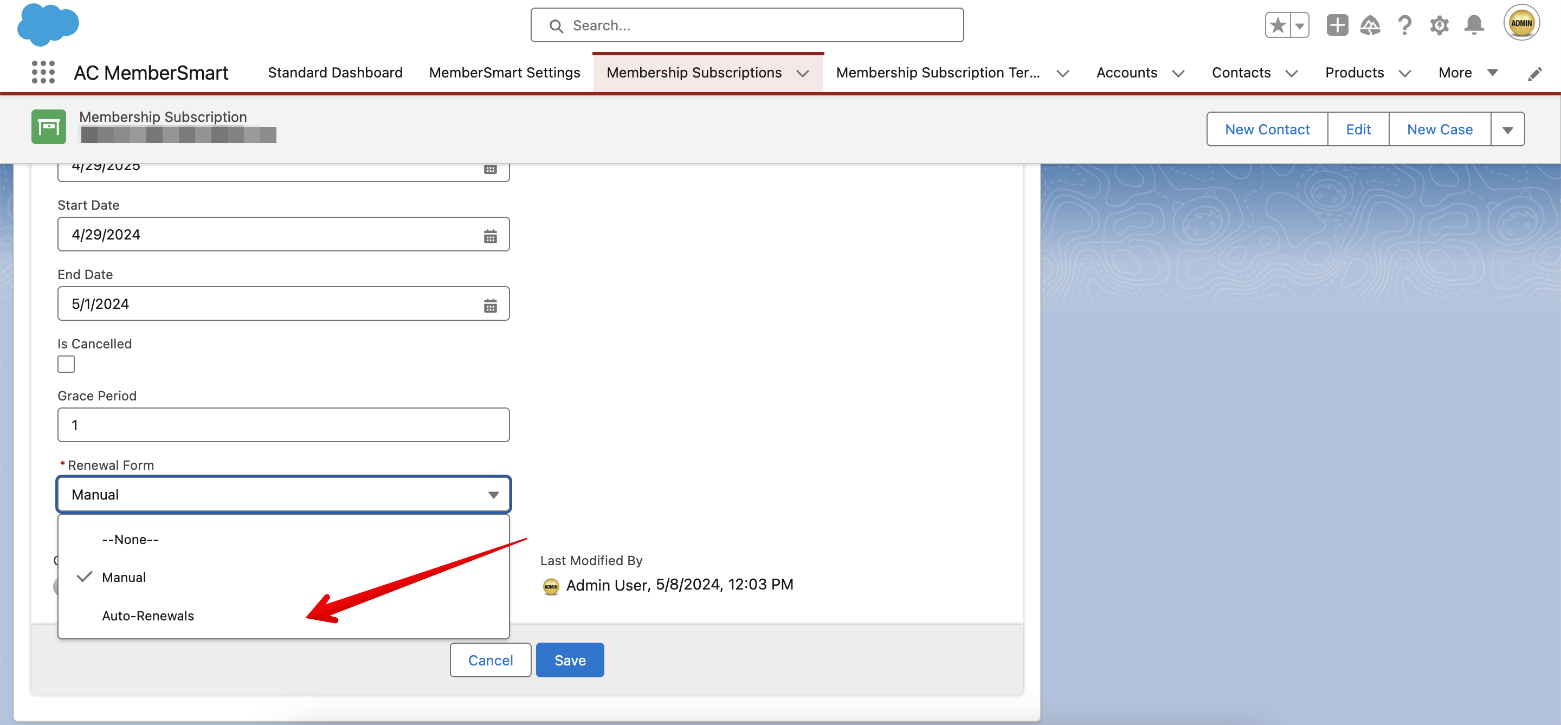
Task: Expand the Contacts tab chevron
Action: click(x=1291, y=74)
